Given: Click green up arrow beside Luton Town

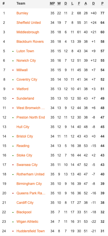Looking at the screenshot, I should click(x=13, y=51).
